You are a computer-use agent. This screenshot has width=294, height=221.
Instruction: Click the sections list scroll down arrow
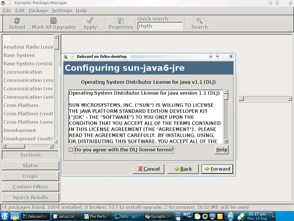(x=57, y=141)
